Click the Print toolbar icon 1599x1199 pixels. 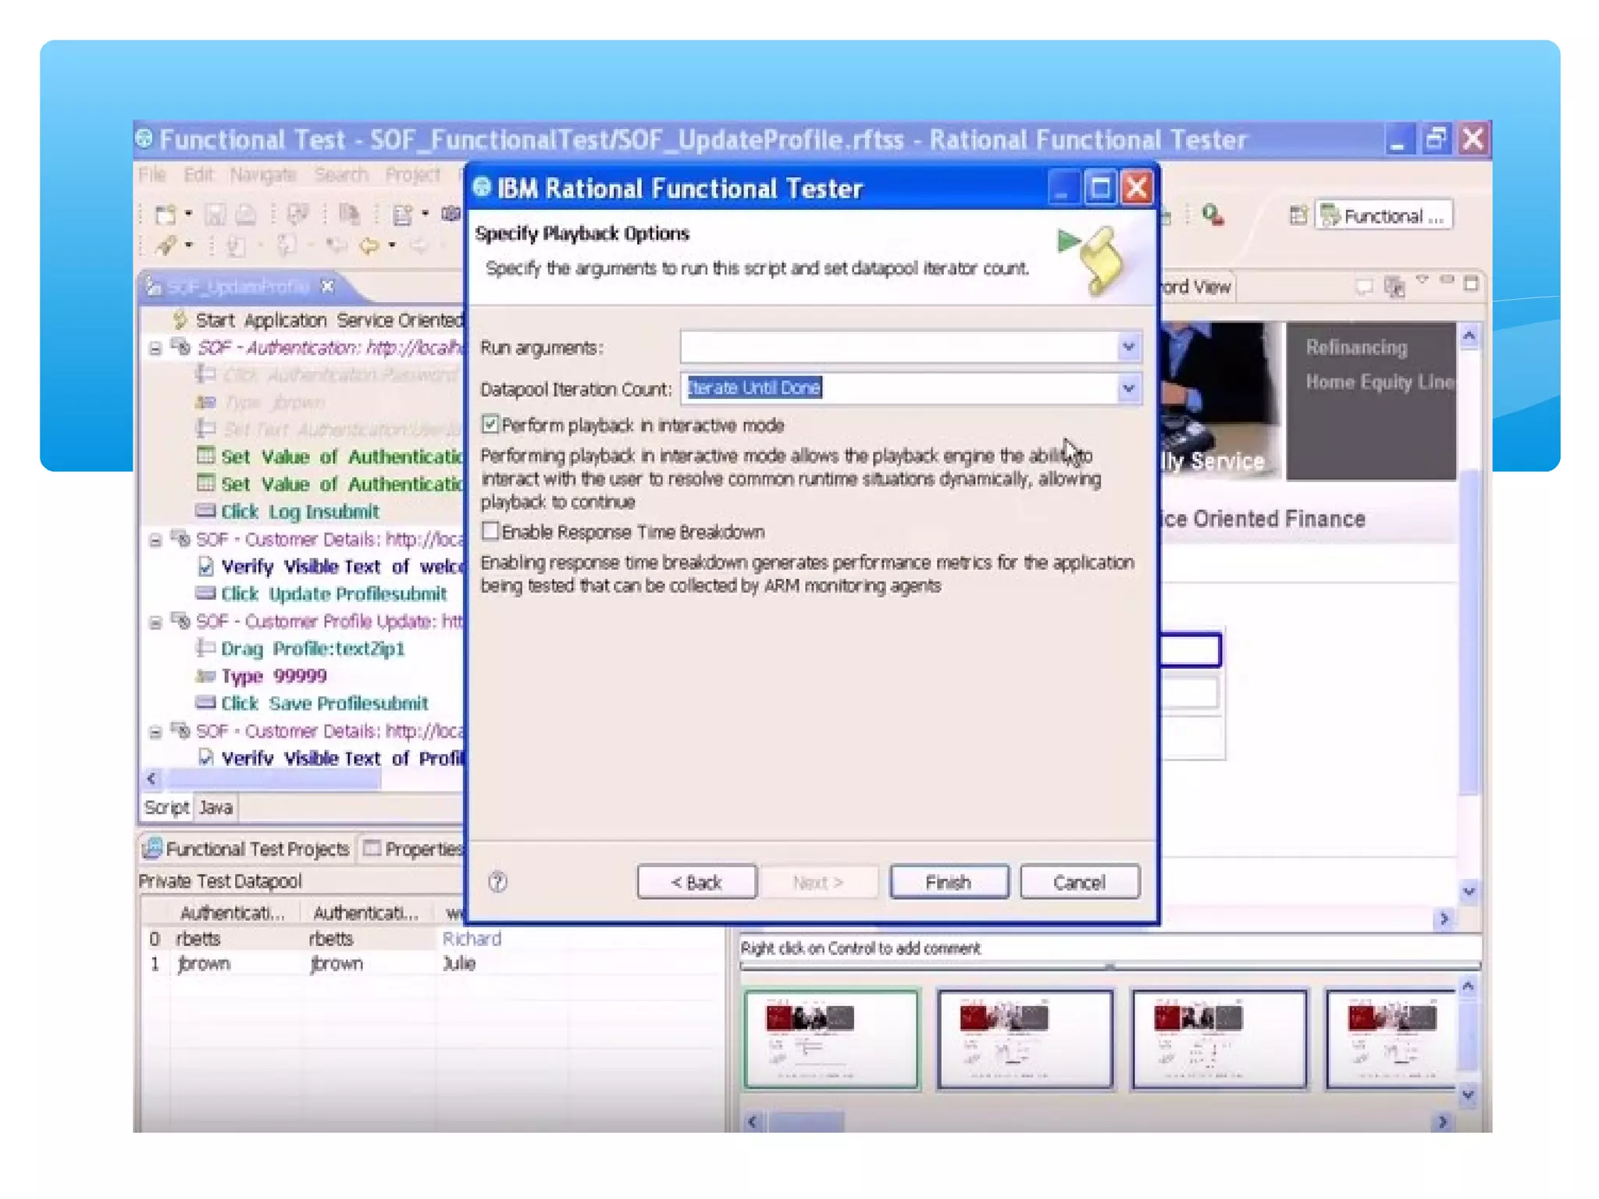(245, 214)
